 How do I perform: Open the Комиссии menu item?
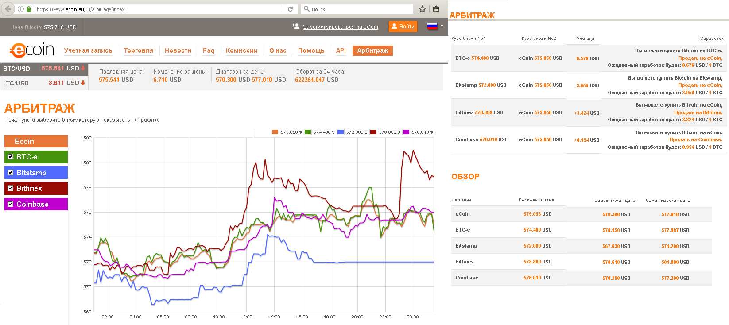[x=242, y=50]
